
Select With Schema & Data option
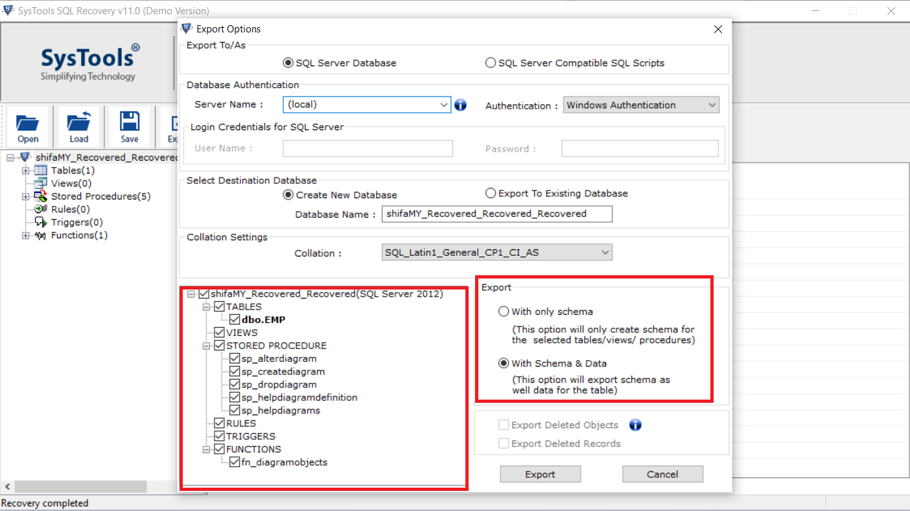tap(504, 363)
